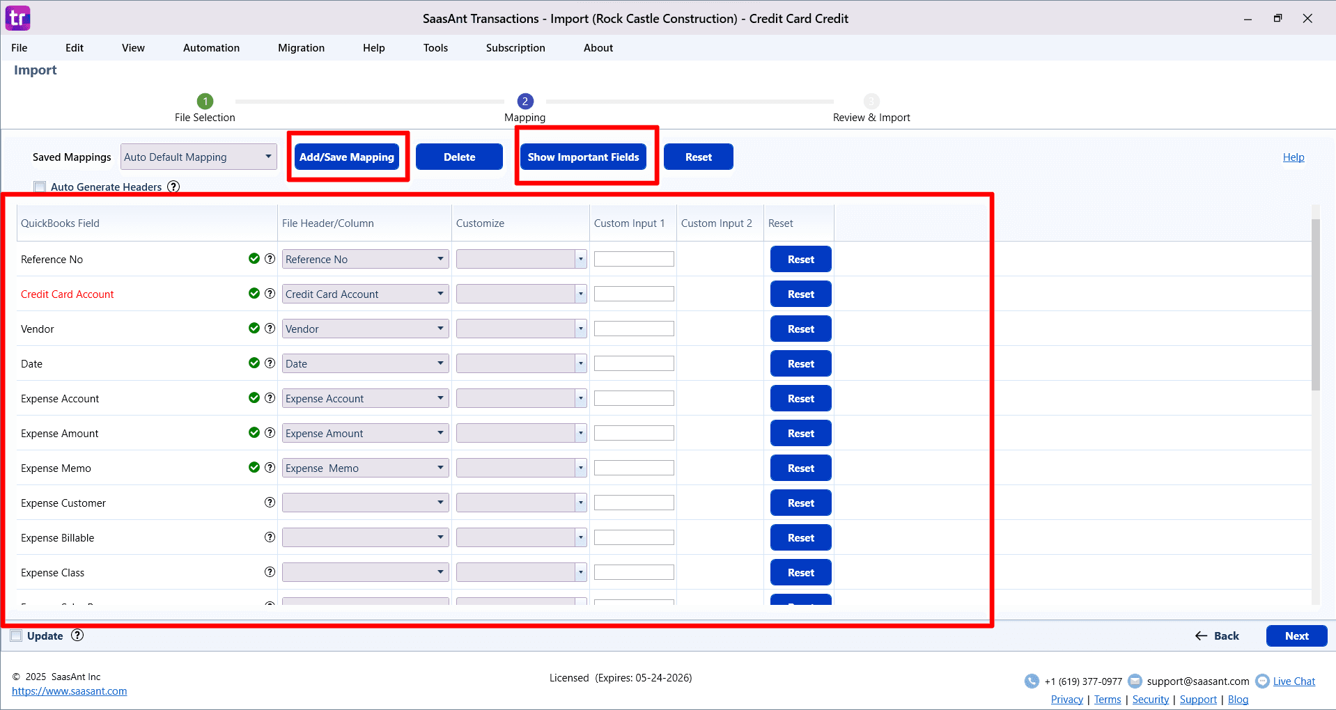Open Expense Customer file header dropdown
Image resolution: width=1336 pixels, height=710 pixels.
[x=365, y=503]
